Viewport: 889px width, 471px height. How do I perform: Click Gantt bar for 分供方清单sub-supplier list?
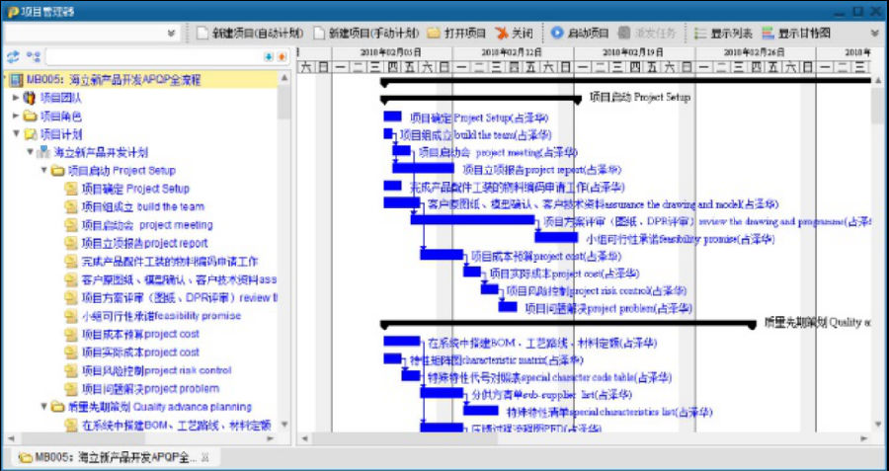coord(442,393)
